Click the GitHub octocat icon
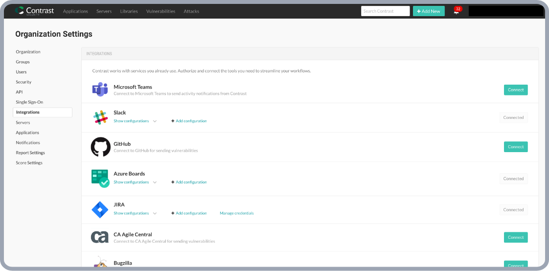 pos(100,147)
